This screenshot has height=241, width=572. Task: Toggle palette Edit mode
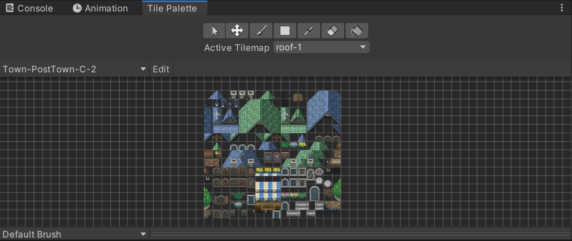pos(161,69)
